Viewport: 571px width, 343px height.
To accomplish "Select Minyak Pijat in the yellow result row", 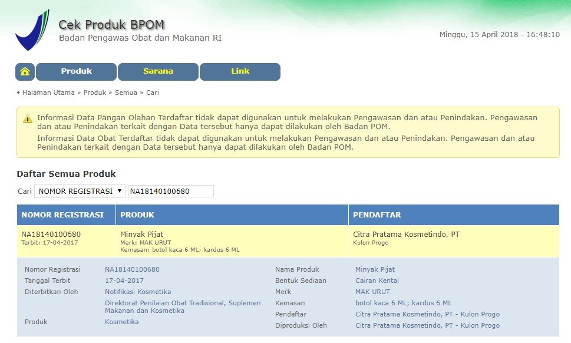I will coord(141,234).
